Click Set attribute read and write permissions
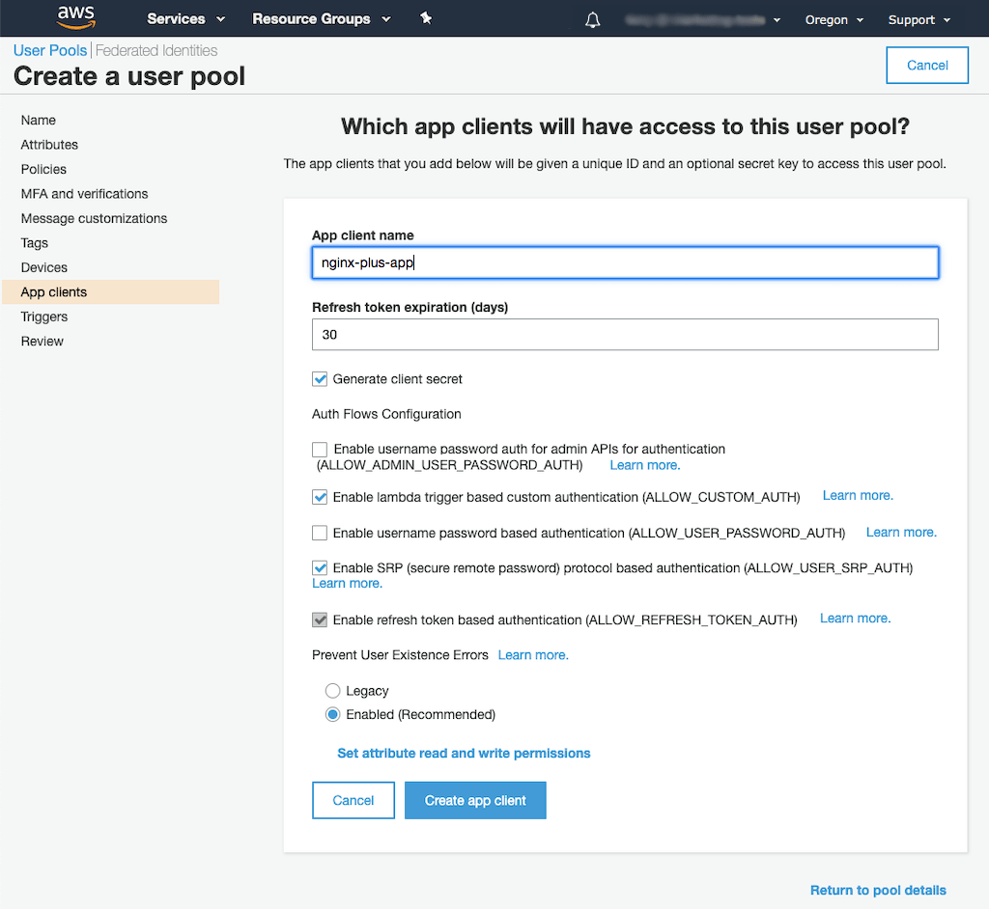This screenshot has width=989, height=909. 464,753
